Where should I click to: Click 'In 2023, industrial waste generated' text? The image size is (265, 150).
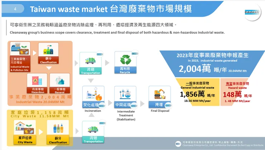(212, 60)
